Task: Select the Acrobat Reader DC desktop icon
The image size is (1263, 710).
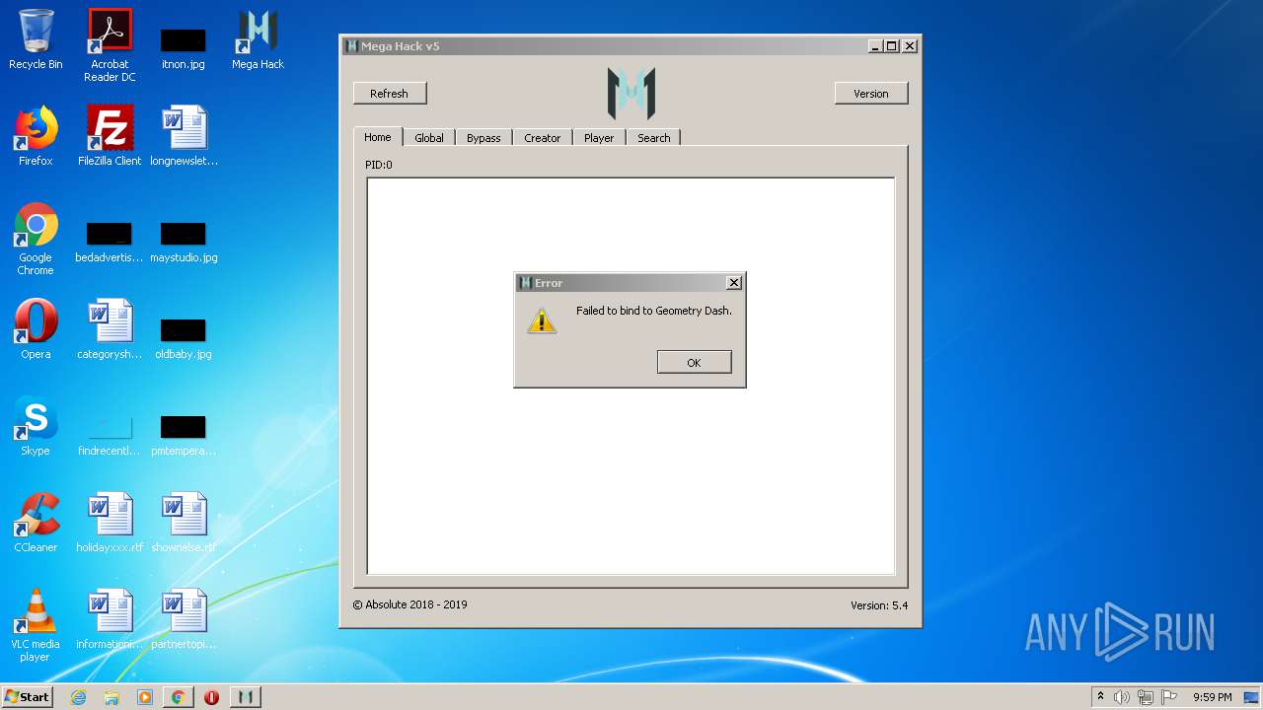Action: coord(110,44)
